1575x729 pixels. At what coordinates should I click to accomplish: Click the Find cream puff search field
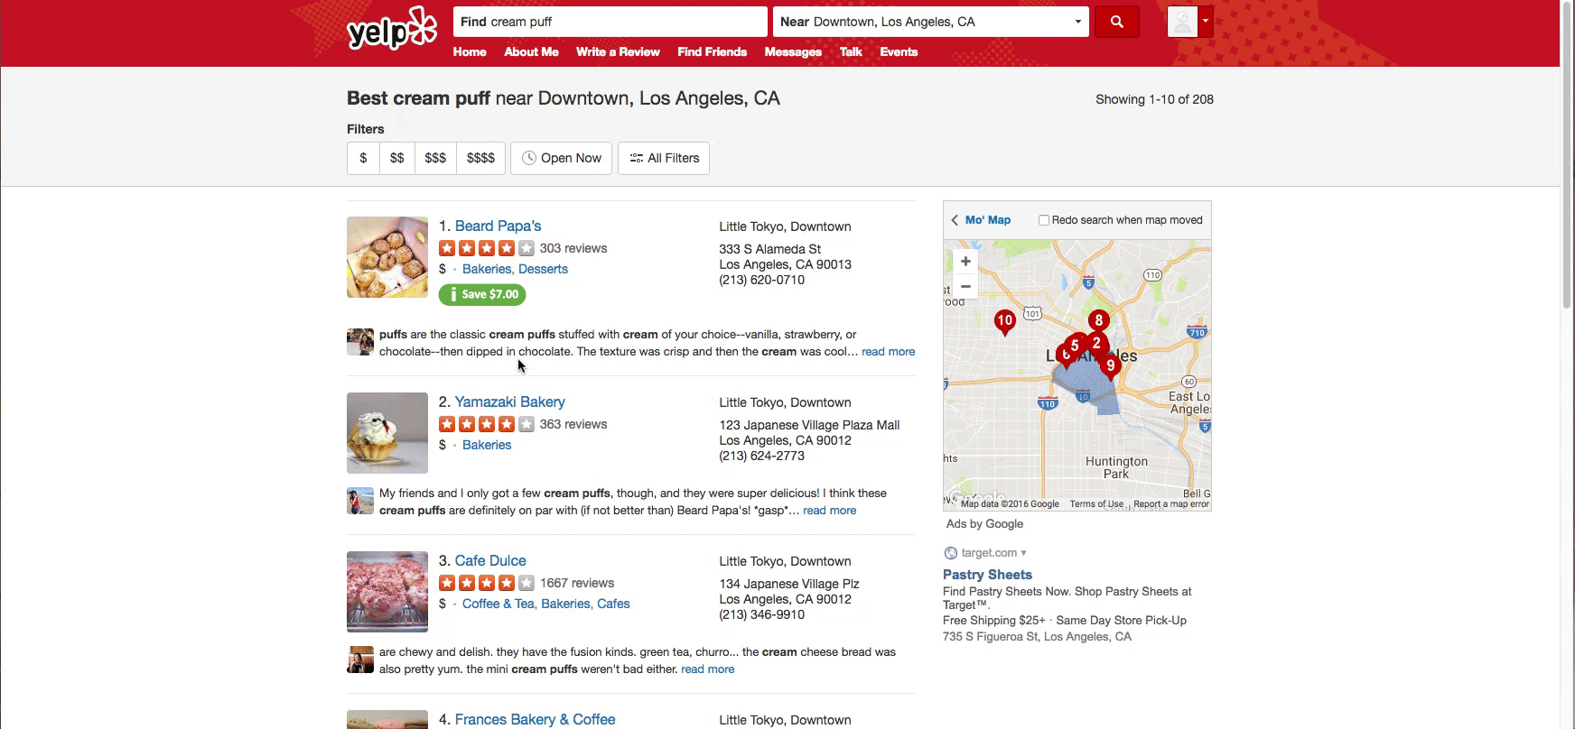610,22
